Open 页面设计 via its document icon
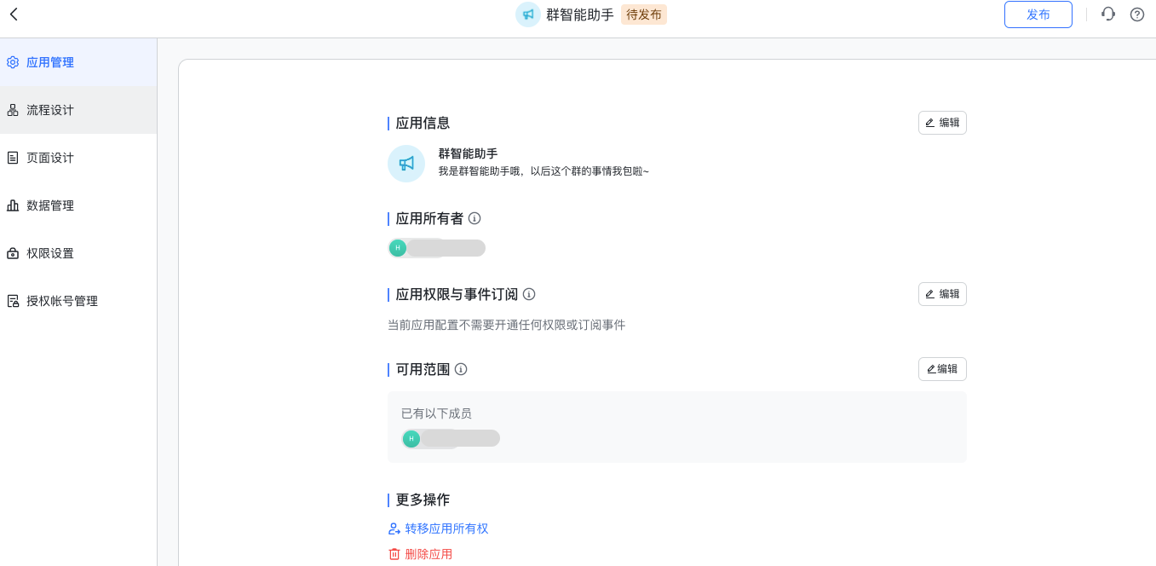Screen dimensions: 1156x566 coord(12,158)
